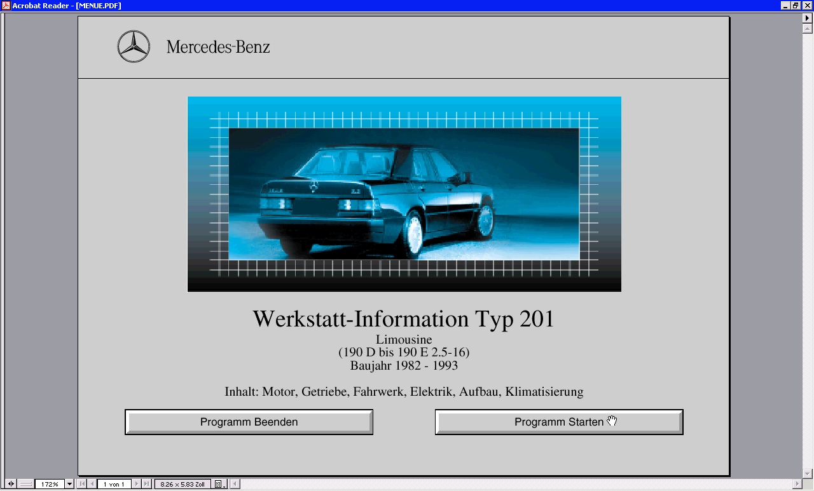
Task: Click the Mercedes-Benz wordmark text
Action: pos(218,47)
